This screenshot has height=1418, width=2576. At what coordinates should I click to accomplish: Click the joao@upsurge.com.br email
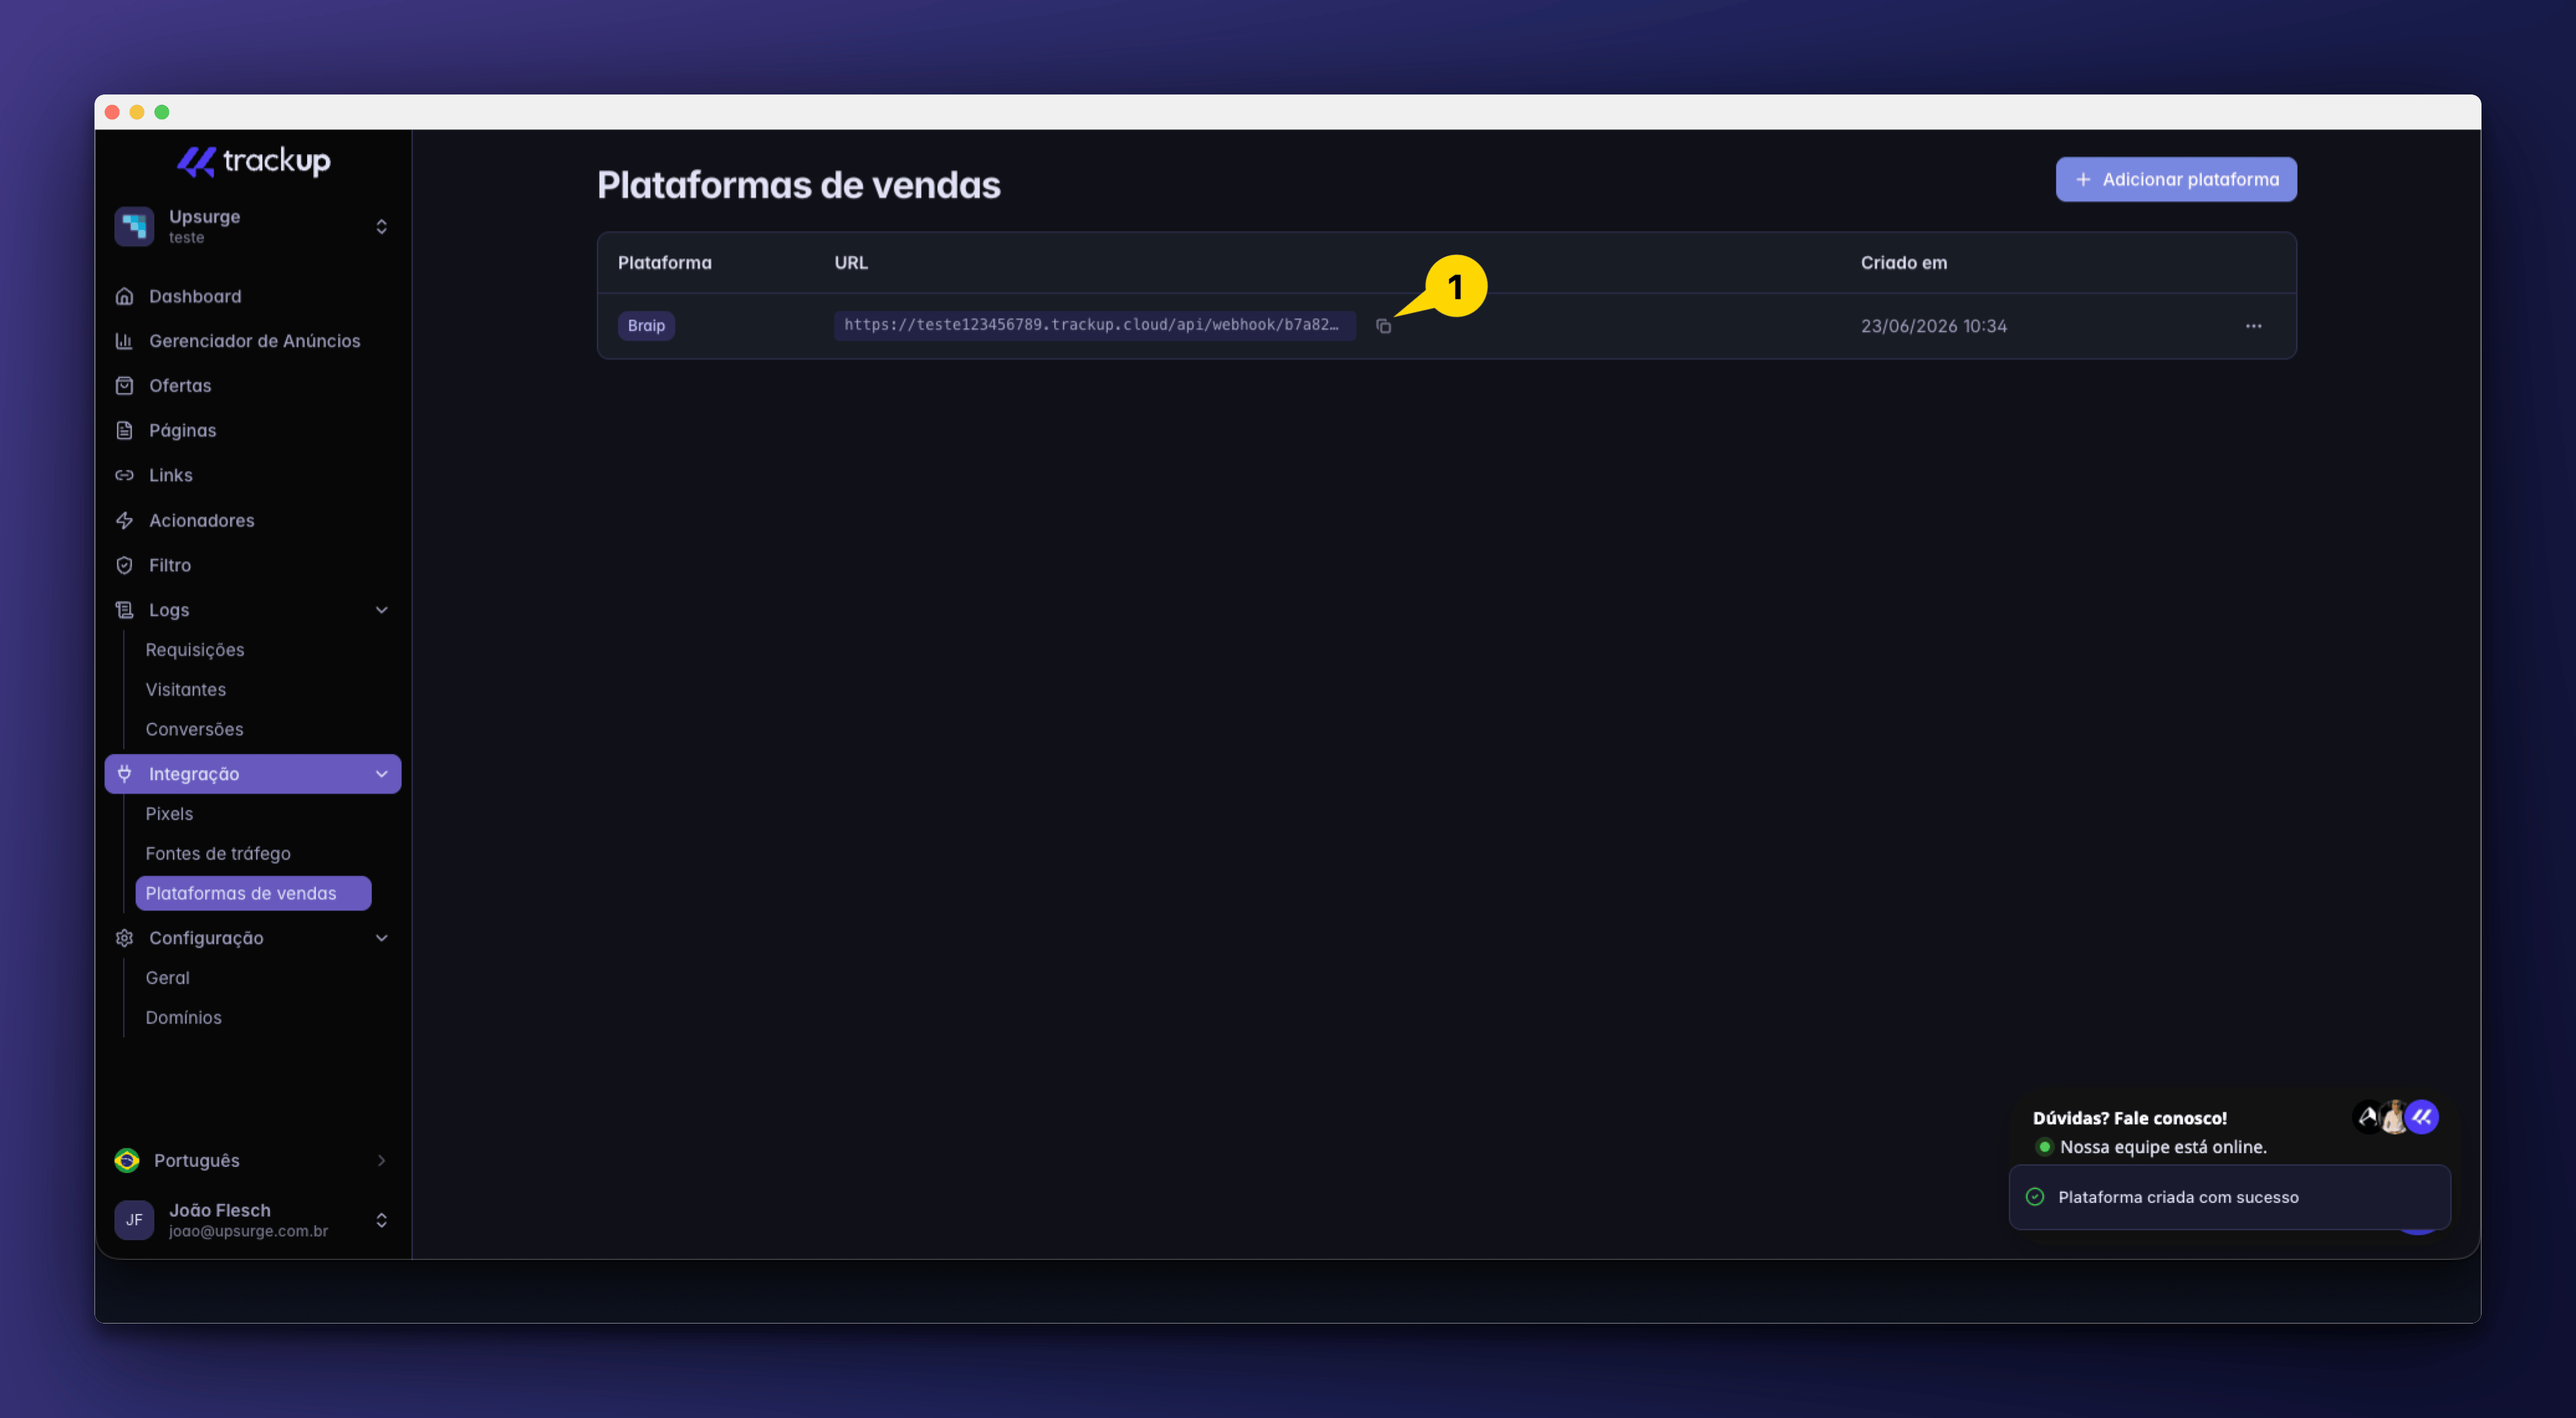(x=248, y=1232)
